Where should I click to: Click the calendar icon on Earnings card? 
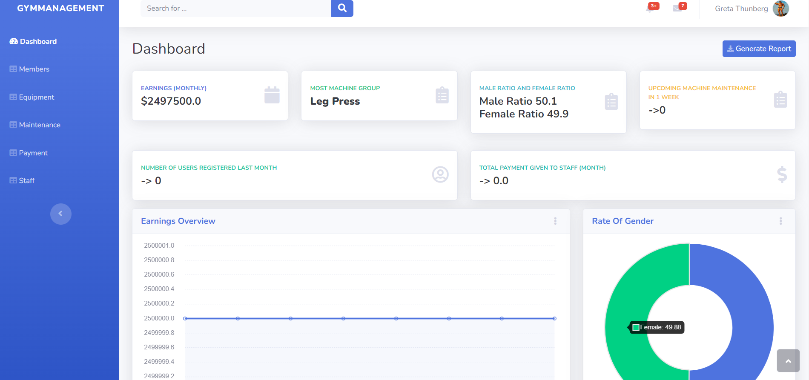coord(272,95)
